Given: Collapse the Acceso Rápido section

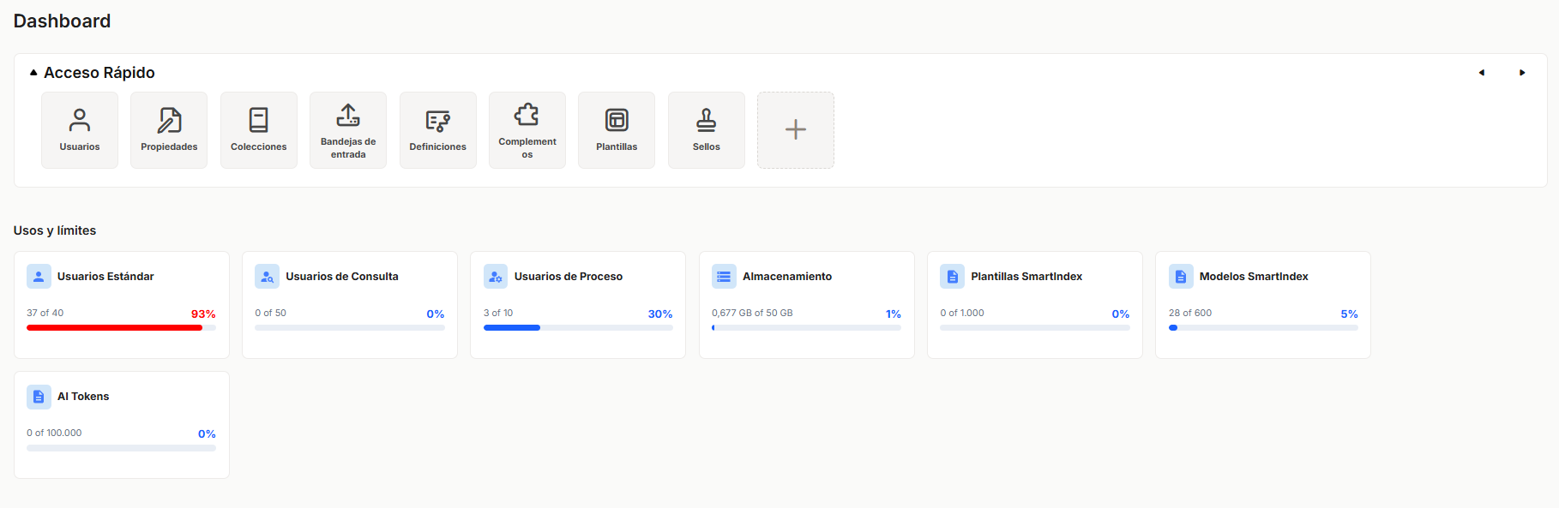Looking at the screenshot, I should point(33,73).
